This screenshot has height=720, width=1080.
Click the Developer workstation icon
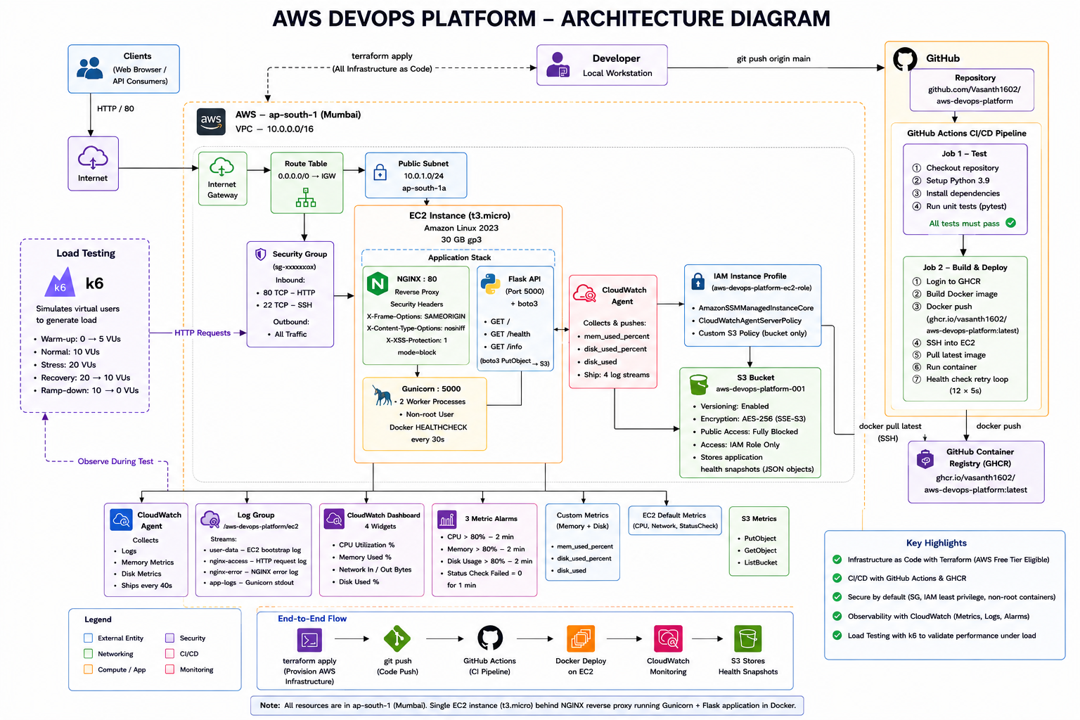[x=558, y=65]
